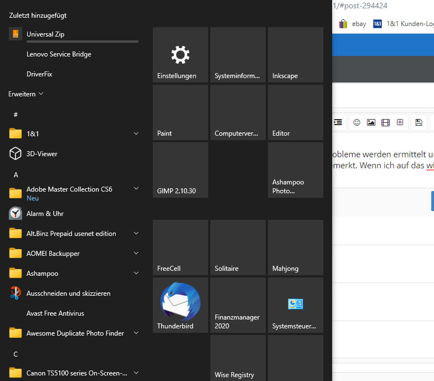Open the Systemsteuerung tile

tap(296, 305)
